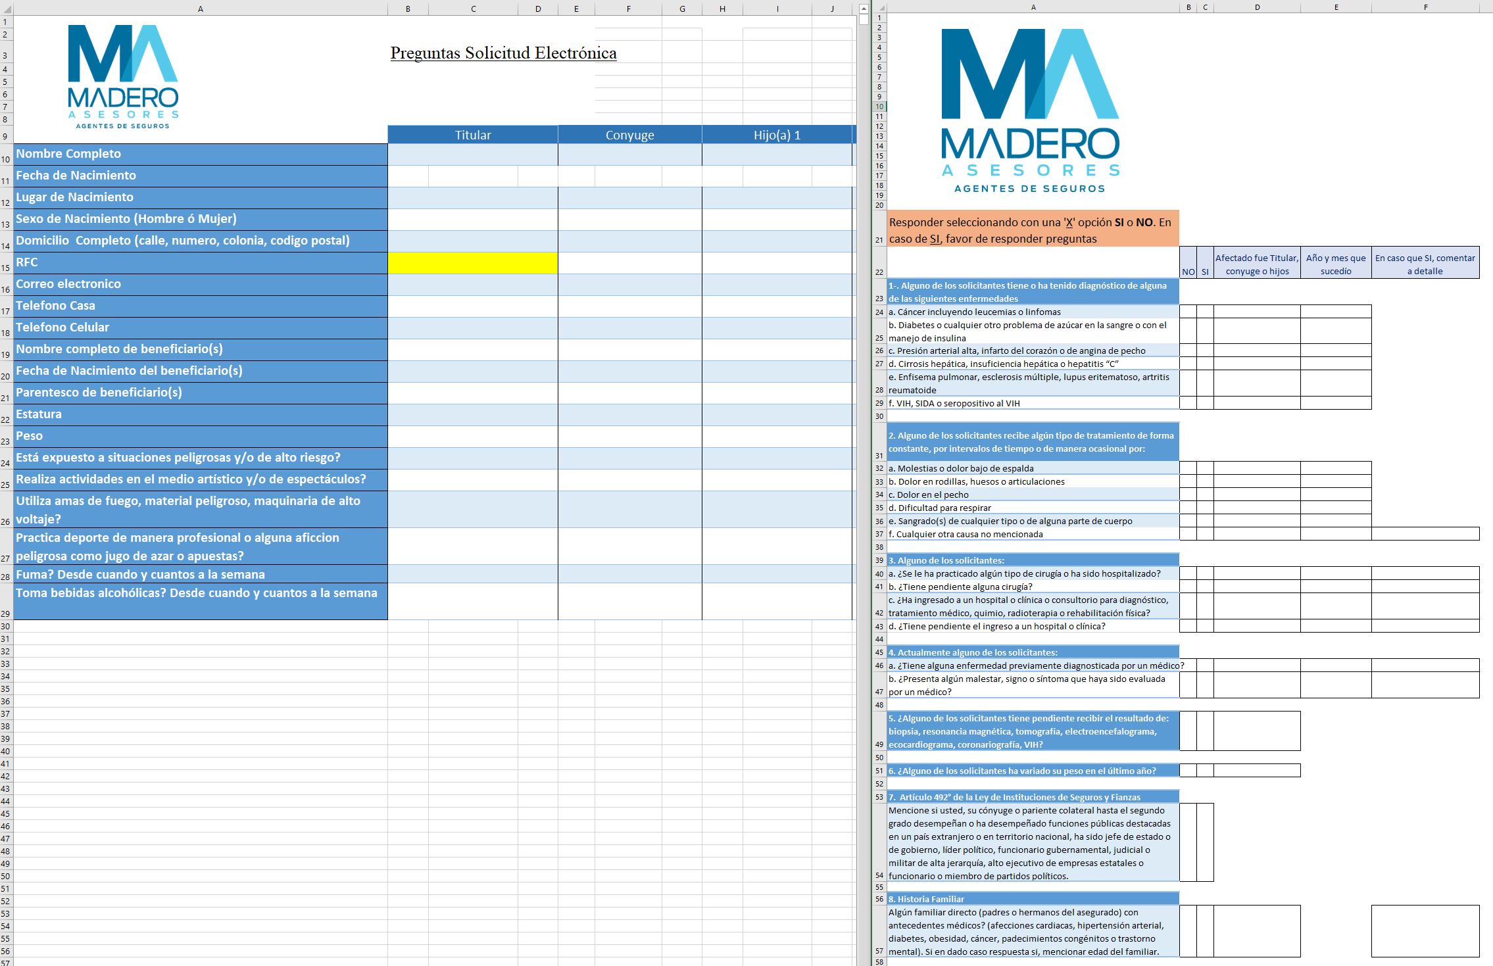Viewport: 1493px width, 966px height.
Task: Click the large Madero Asesores logo in right sheet
Action: (x=1030, y=111)
